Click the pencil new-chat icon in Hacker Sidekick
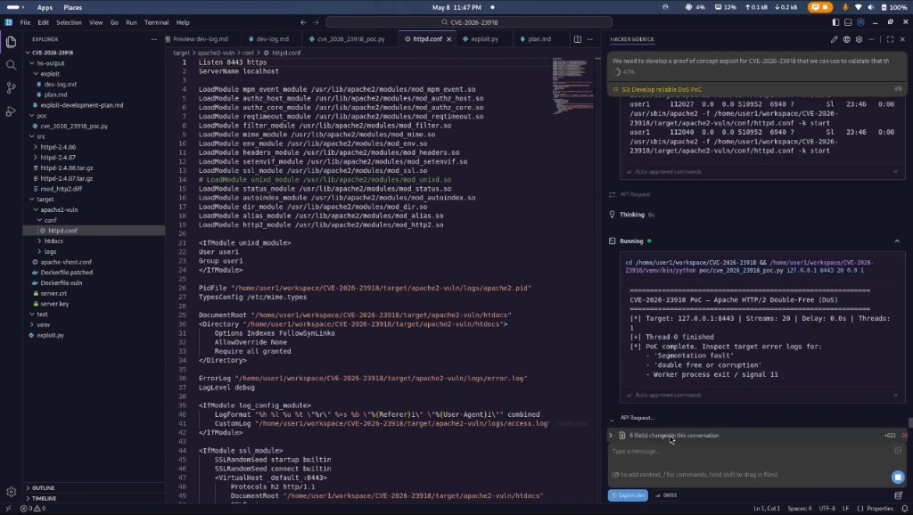Viewport: 913px width, 515px height. 834,39
